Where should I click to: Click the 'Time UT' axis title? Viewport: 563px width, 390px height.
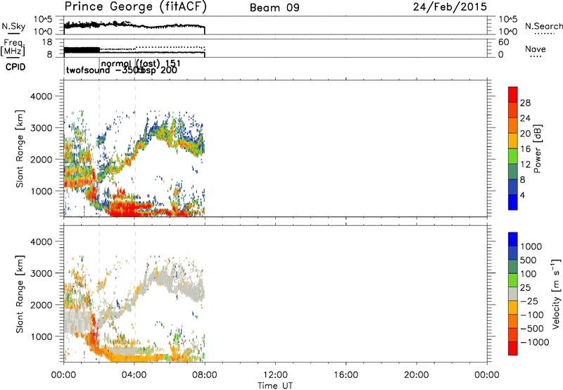pyautogui.click(x=275, y=386)
